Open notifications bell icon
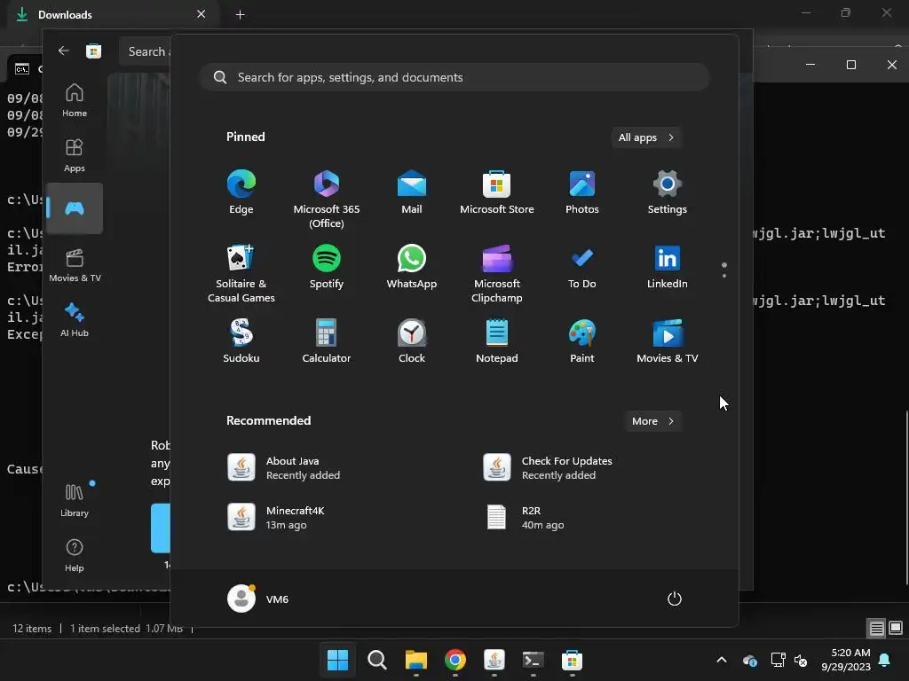The image size is (909, 681). point(884,660)
